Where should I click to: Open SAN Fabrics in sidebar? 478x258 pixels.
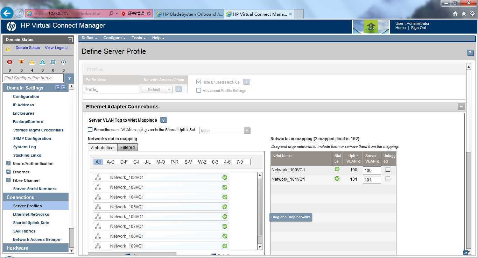coord(24,231)
